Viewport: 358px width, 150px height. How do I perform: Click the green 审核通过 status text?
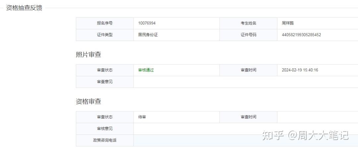pyautogui.click(x=146, y=70)
